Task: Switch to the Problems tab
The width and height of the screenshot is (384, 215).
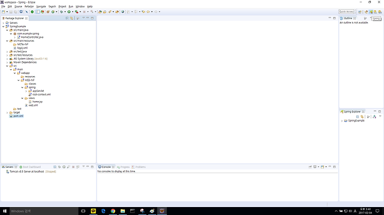Action: click(138, 167)
